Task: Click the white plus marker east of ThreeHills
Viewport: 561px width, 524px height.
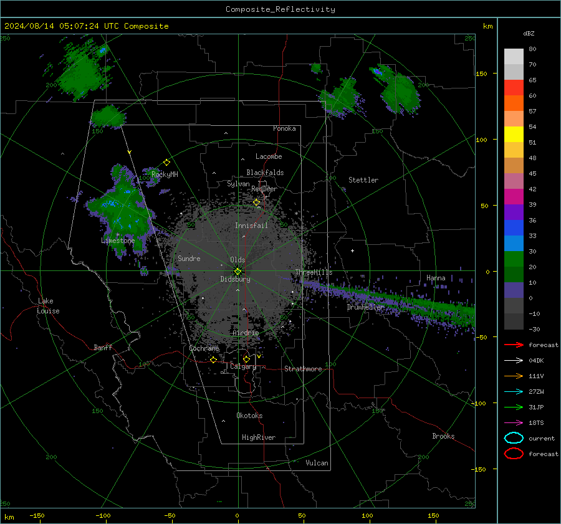Action: coord(352,250)
